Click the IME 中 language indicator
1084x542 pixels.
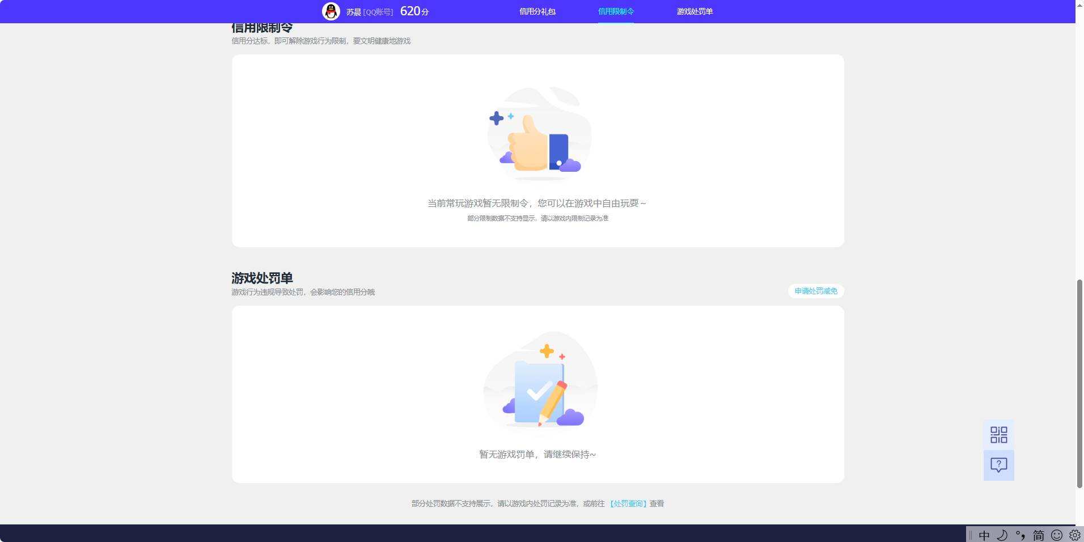pyautogui.click(x=984, y=535)
